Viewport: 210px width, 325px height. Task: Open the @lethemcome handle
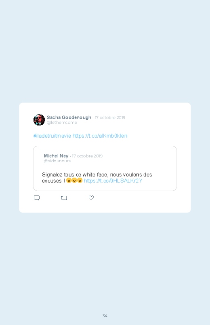(62, 123)
